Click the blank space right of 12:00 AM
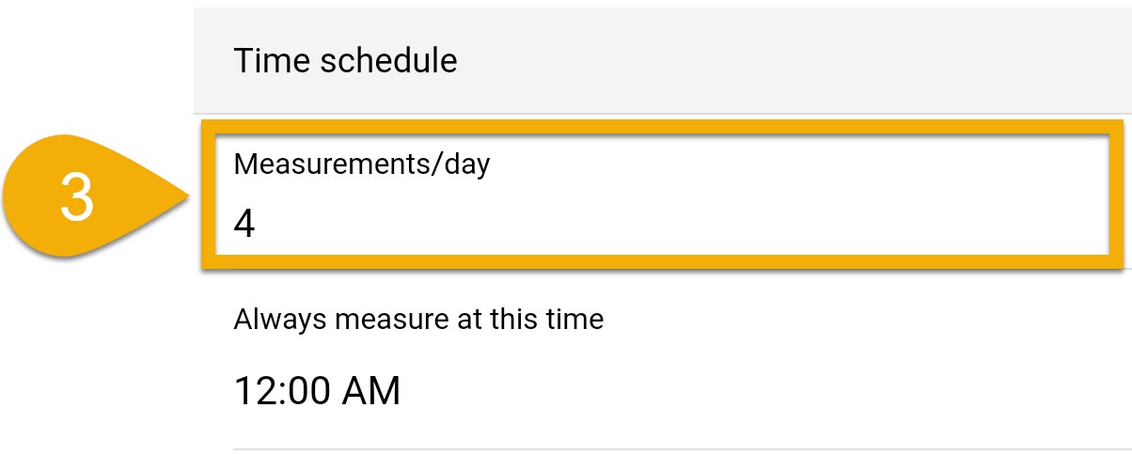 pyautogui.click(x=752, y=390)
